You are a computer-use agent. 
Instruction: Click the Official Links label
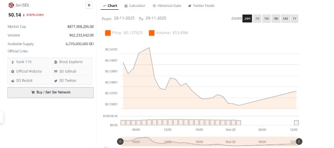pos(18,51)
